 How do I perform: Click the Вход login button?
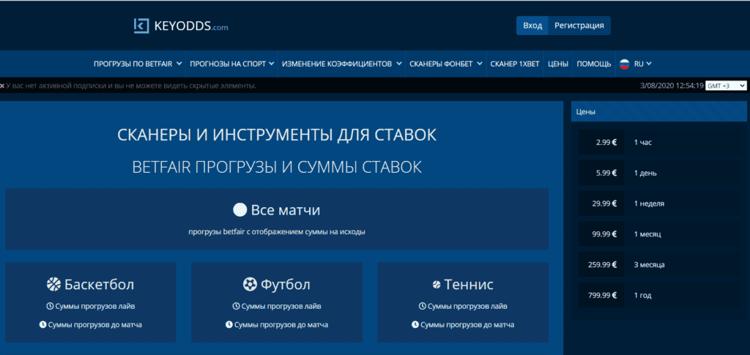[532, 26]
